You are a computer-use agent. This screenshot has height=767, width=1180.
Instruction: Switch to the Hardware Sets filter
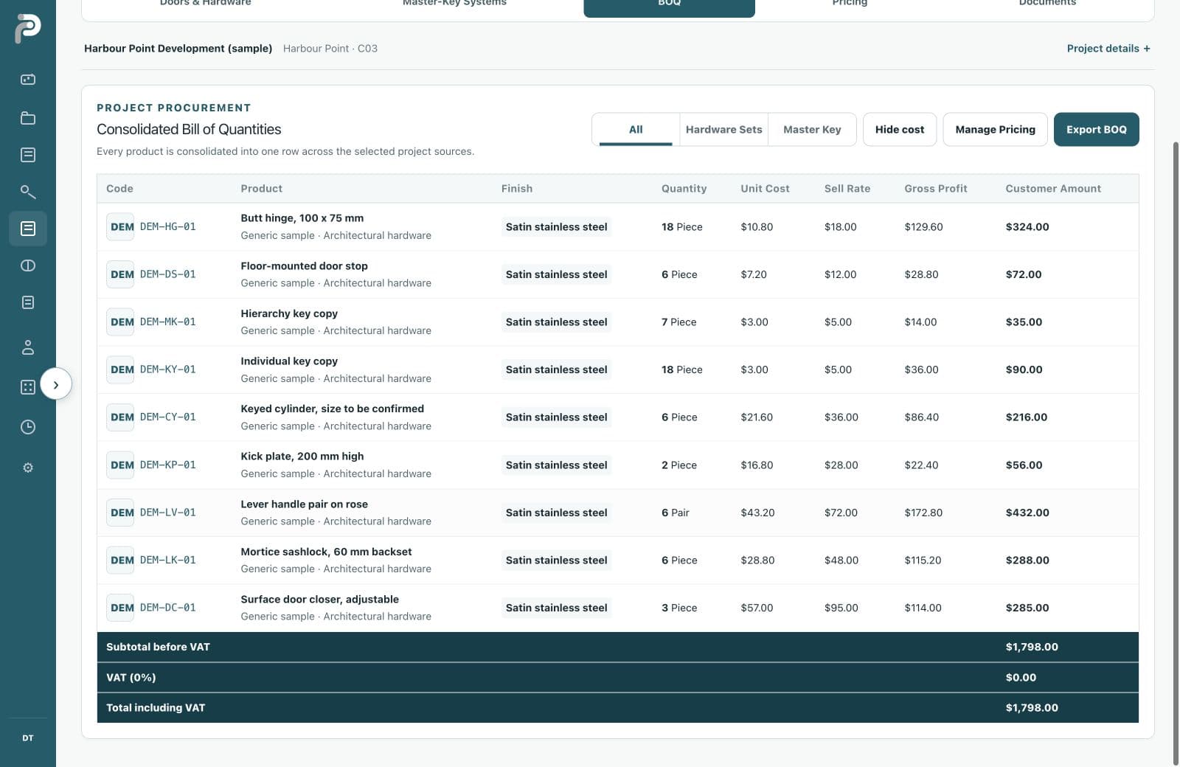pyautogui.click(x=723, y=130)
